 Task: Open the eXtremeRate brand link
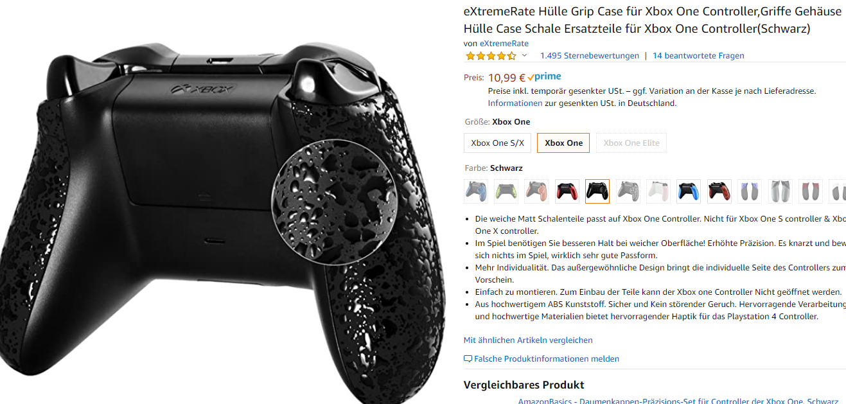(504, 44)
